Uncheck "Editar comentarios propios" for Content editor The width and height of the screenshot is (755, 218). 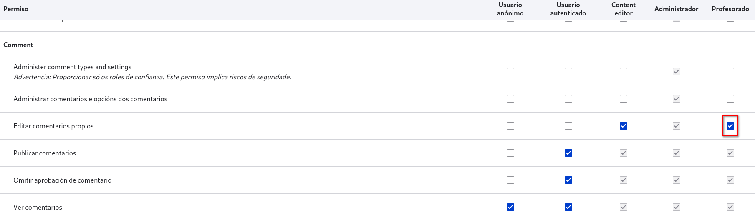tap(623, 126)
